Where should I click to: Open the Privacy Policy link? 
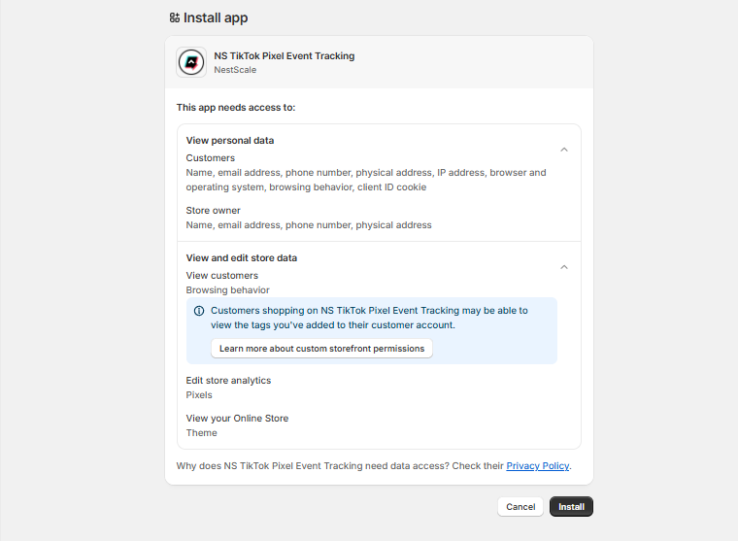click(538, 465)
